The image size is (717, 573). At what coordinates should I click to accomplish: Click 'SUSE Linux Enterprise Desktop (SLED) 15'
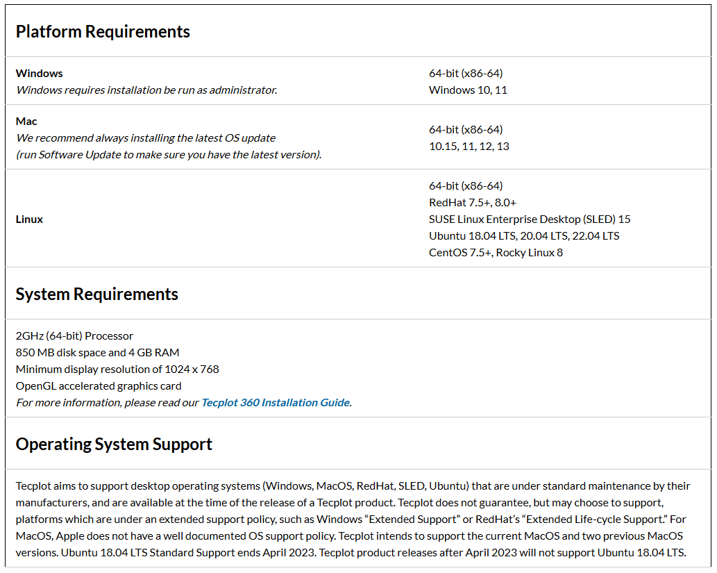pyautogui.click(x=530, y=219)
